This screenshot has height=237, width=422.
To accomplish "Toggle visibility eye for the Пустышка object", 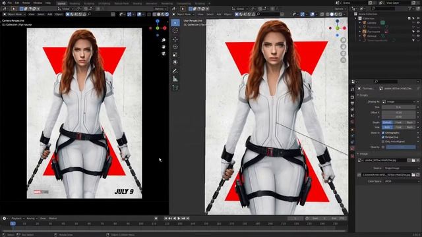I will pyautogui.click(x=418, y=32).
